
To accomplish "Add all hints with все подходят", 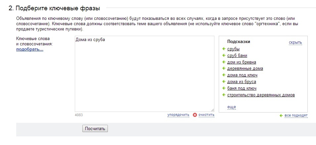I will [296, 116].
